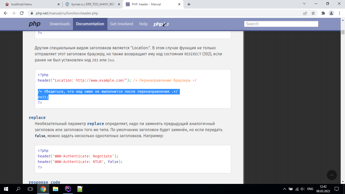Open PhpStorm from the taskbar
345x194 pixels.
68,189
